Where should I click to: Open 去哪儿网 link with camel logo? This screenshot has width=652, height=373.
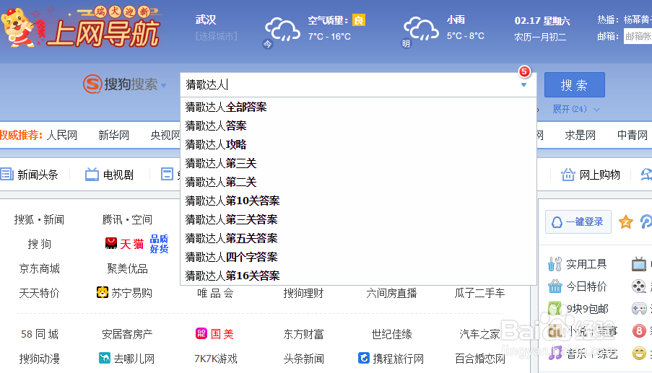[x=126, y=358]
